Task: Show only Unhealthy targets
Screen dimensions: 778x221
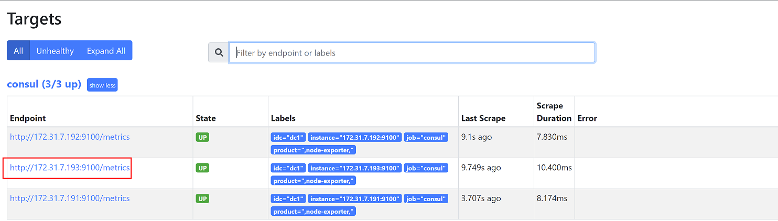Action: click(55, 51)
